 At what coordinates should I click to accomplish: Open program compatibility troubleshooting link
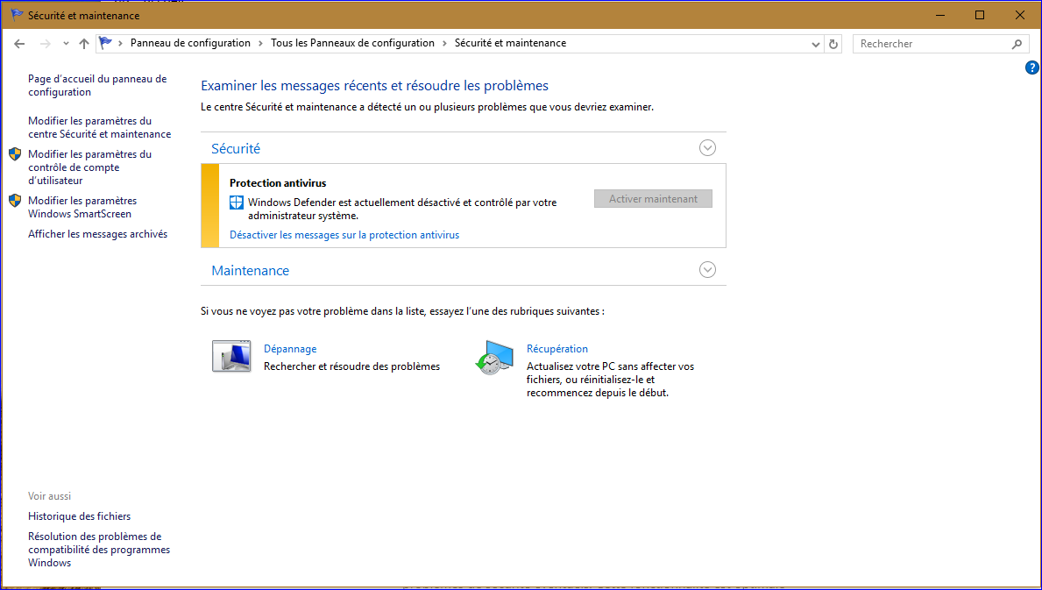tap(99, 550)
